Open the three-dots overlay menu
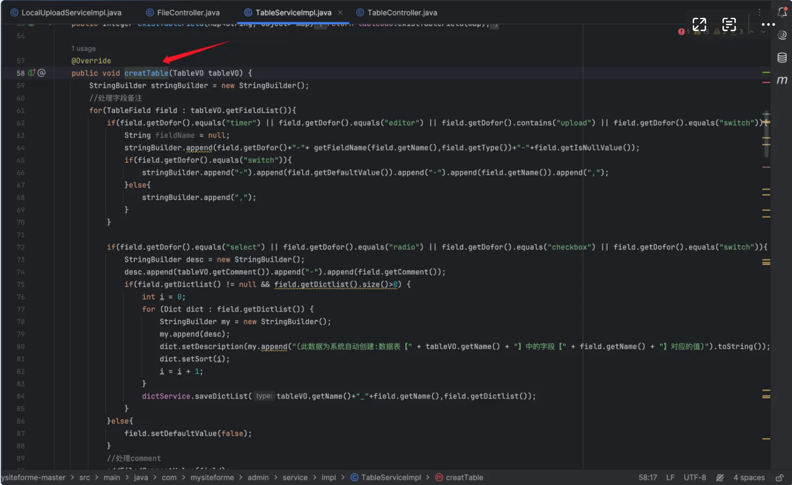 pyautogui.click(x=768, y=25)
